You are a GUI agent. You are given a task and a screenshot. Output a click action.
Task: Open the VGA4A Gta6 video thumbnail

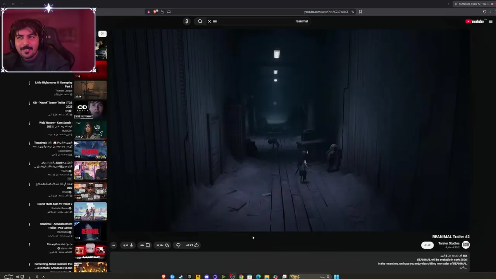[x=90, y=170]
